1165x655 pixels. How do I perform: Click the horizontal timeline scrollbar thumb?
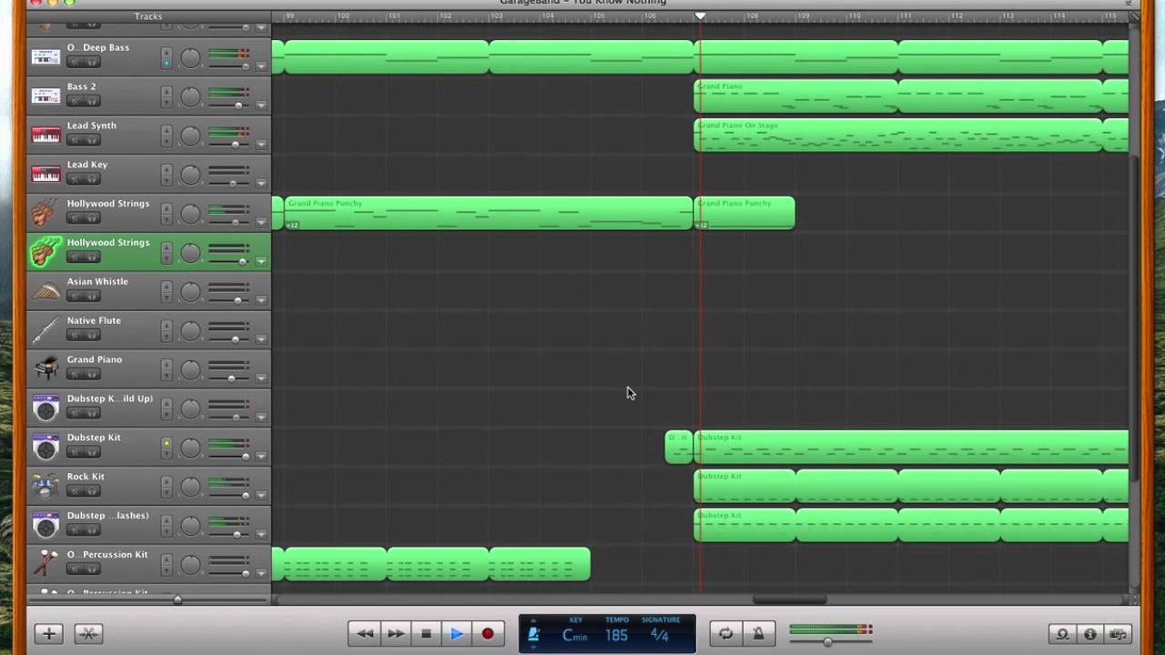click(790, 600)
